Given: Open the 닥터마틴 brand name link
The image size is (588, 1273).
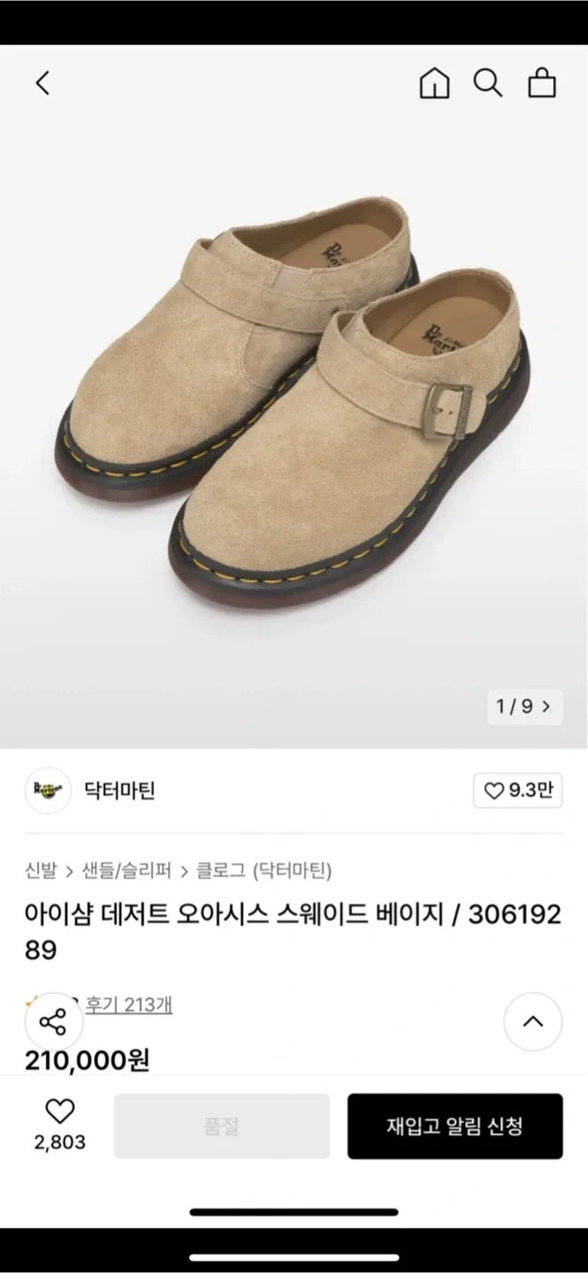Looking at the screenshot, I should [x=120, y=790].
